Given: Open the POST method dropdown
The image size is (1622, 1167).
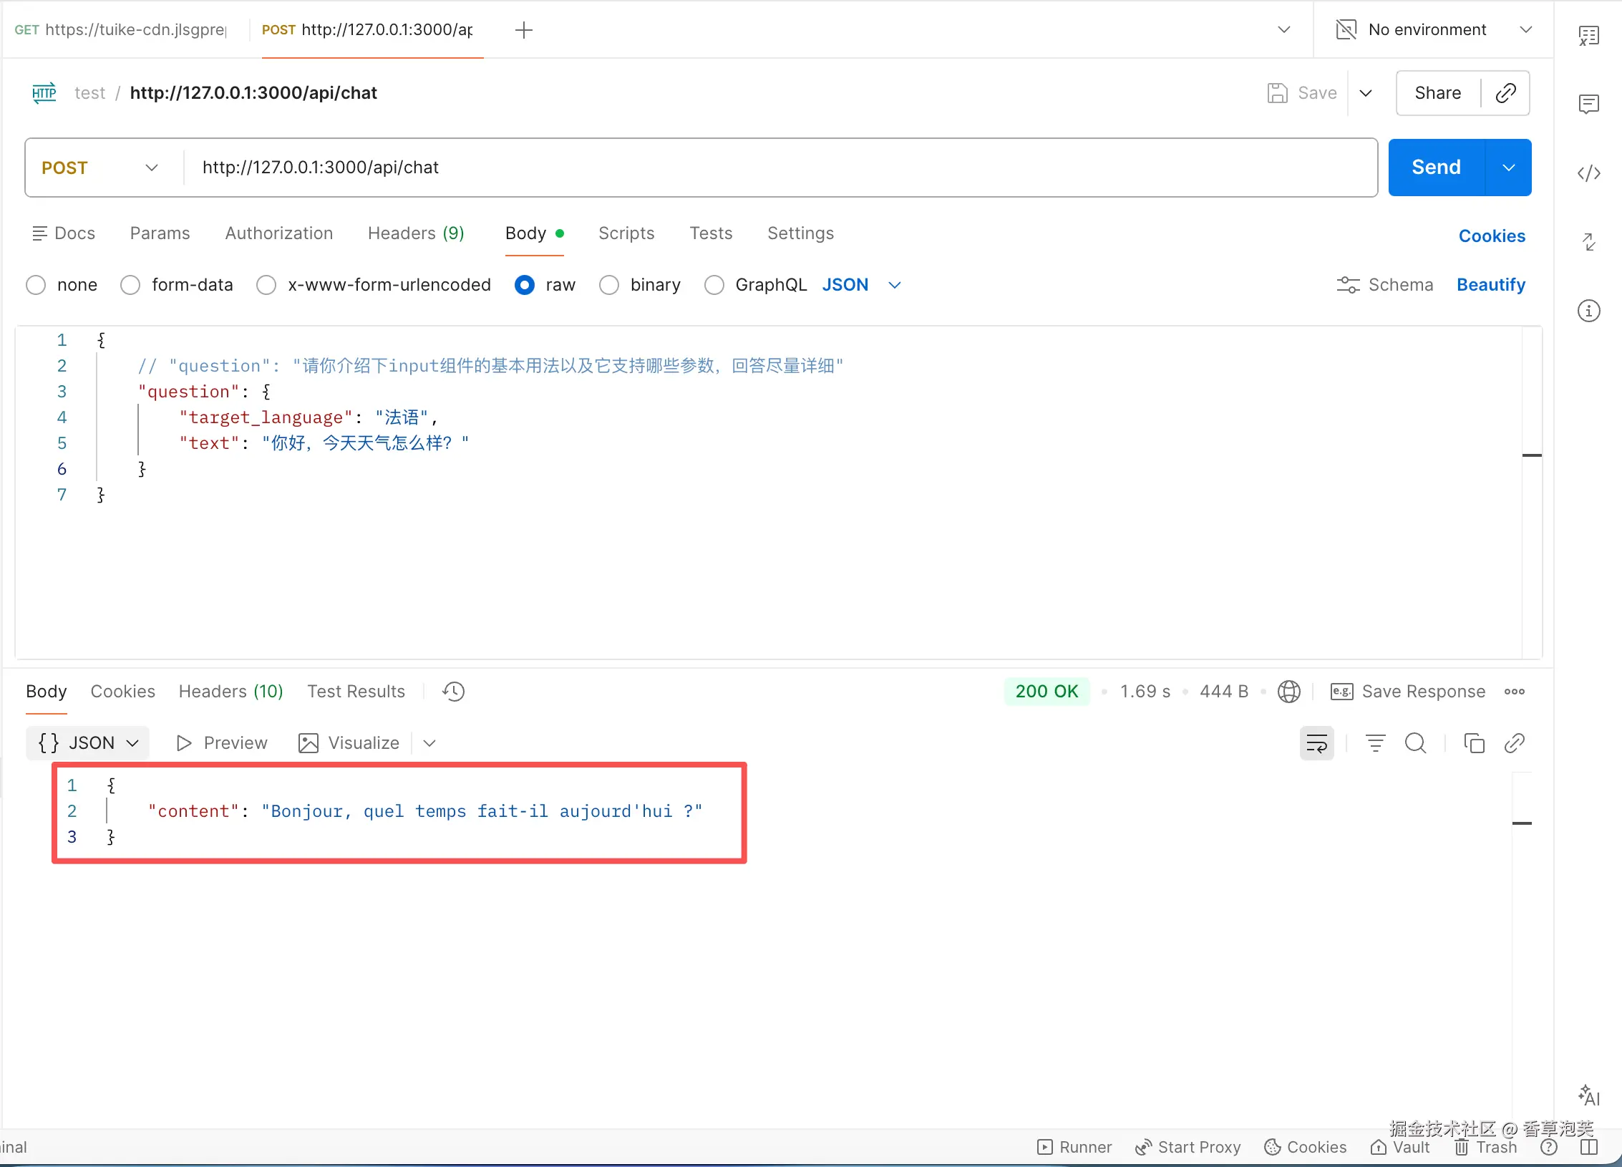Looking at the screenshot, I should [x=100, y=168].
